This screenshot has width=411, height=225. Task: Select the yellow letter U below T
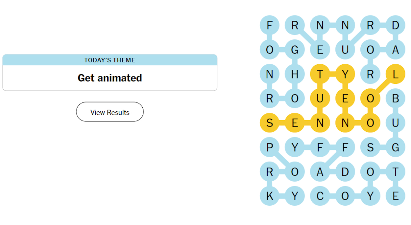[x=320, y=98]
